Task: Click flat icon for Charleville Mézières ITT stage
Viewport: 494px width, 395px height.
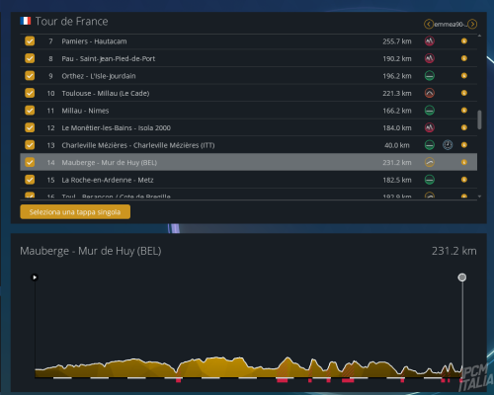Action: [x=429, y=145]
